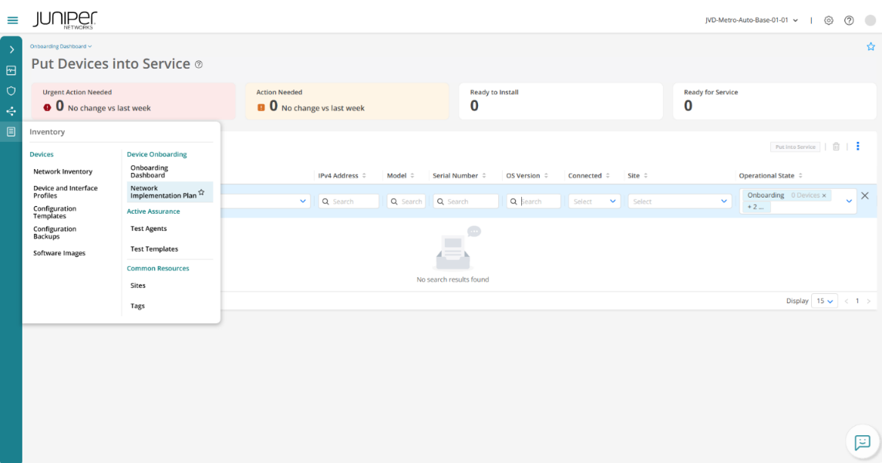This screenshot has height=463, width=882.
Task: Expand the sidebar with arrow icon
Action: click(12, 49)
